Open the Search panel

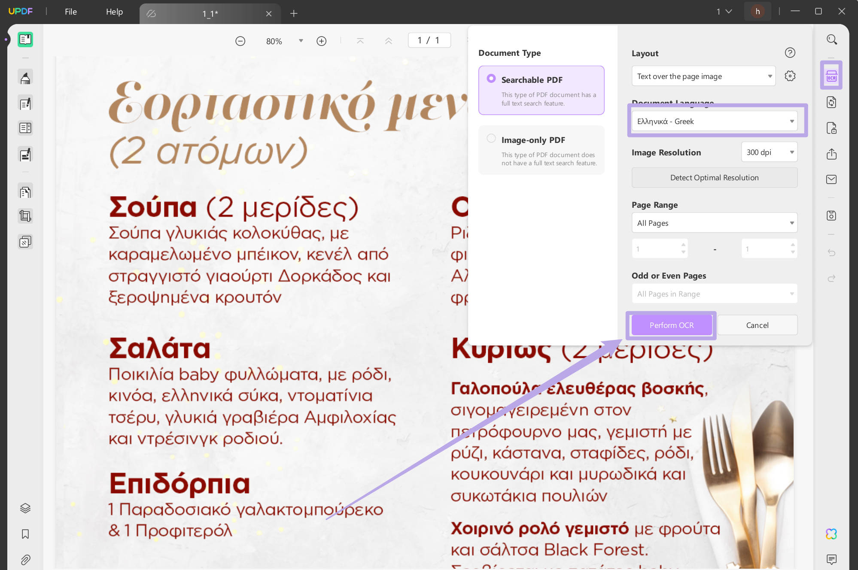832,39
